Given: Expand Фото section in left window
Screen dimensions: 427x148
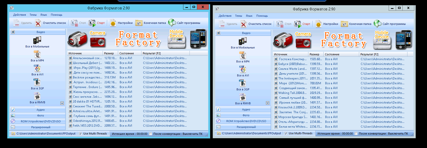Looking at the screenshot, I should pyautogui.click(x=38, y=116).
